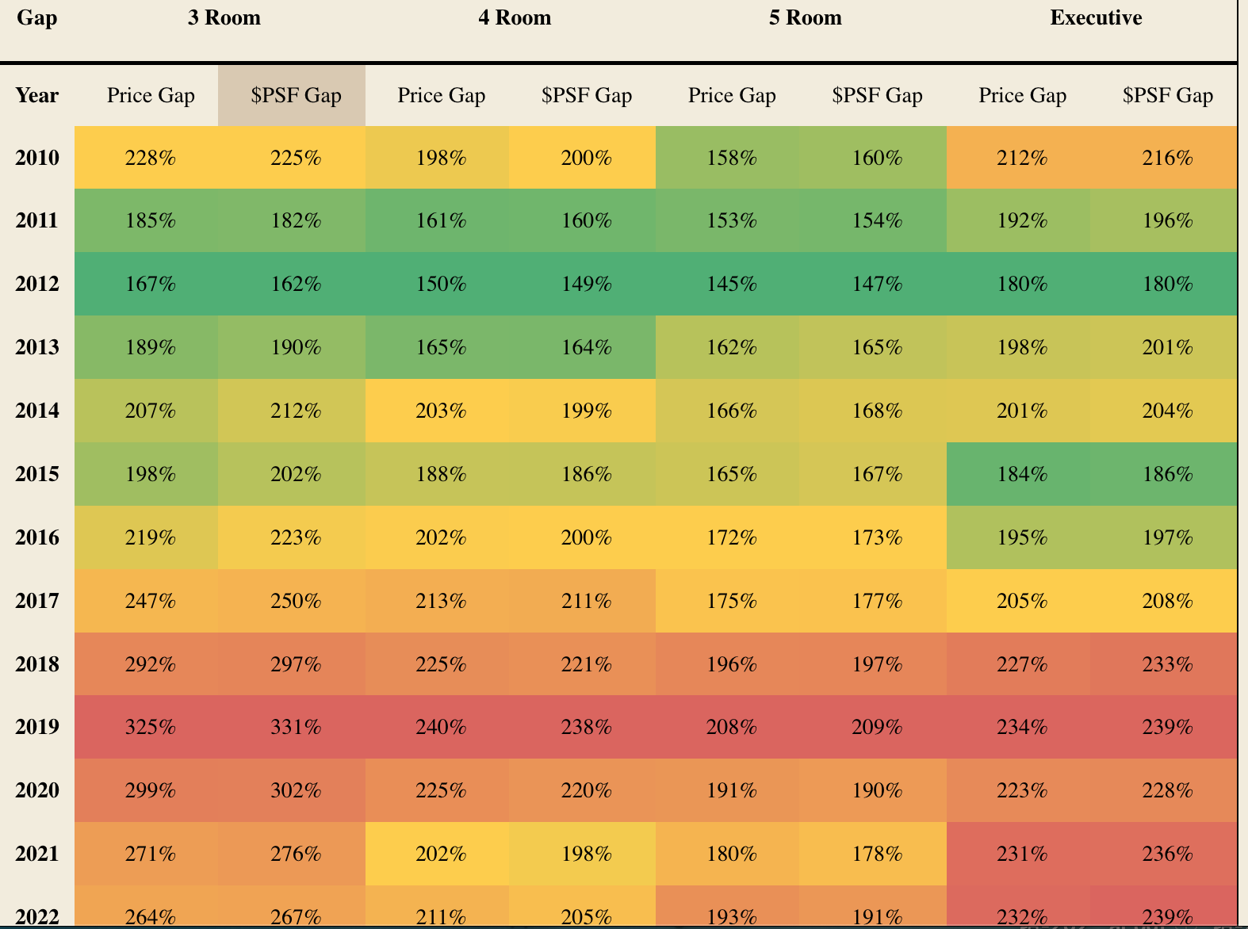The width and height of the screenshot is (1248, 929).
Task: Click the 184% Executive cell for 2015
Action: 1022,474
